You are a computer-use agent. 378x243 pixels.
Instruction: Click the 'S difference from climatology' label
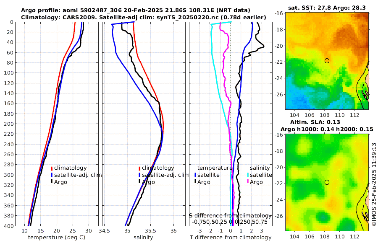point(231,216)
